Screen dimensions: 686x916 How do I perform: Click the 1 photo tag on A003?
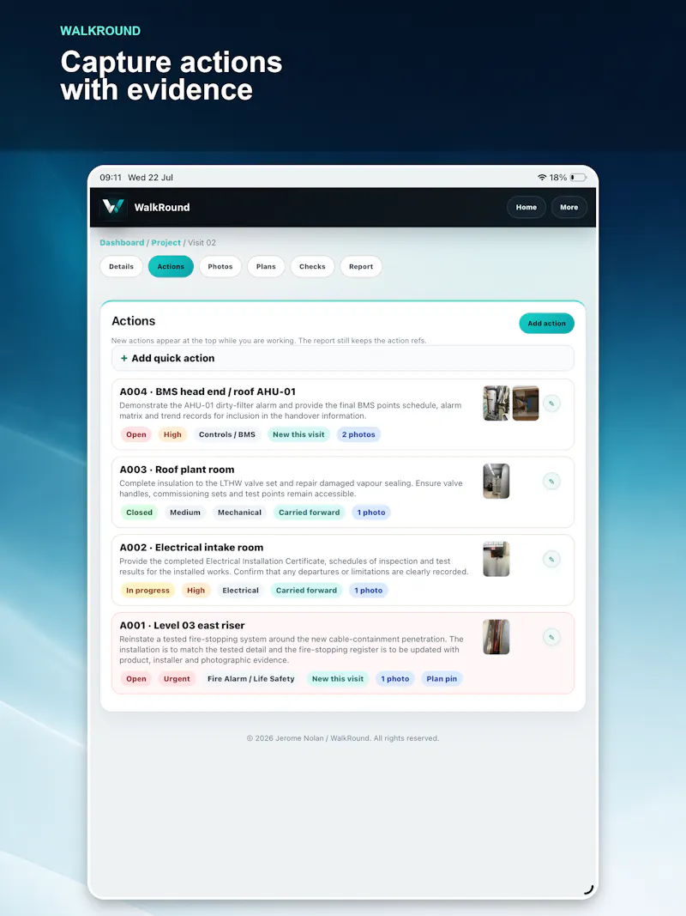tap(371, 513)
